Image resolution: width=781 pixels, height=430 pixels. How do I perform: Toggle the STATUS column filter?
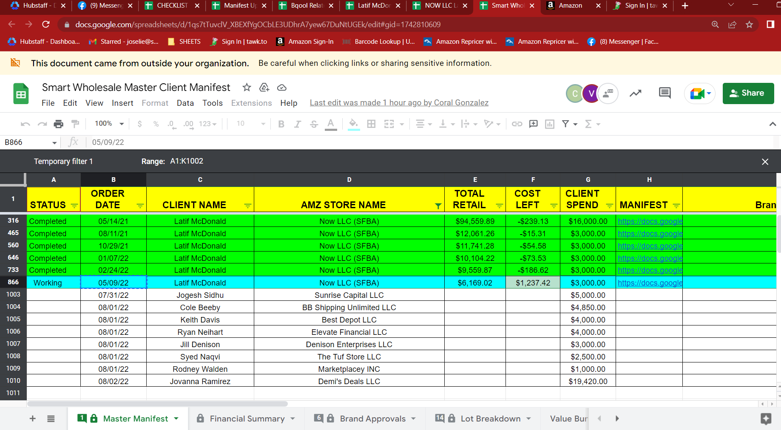[x=74, y=206]
